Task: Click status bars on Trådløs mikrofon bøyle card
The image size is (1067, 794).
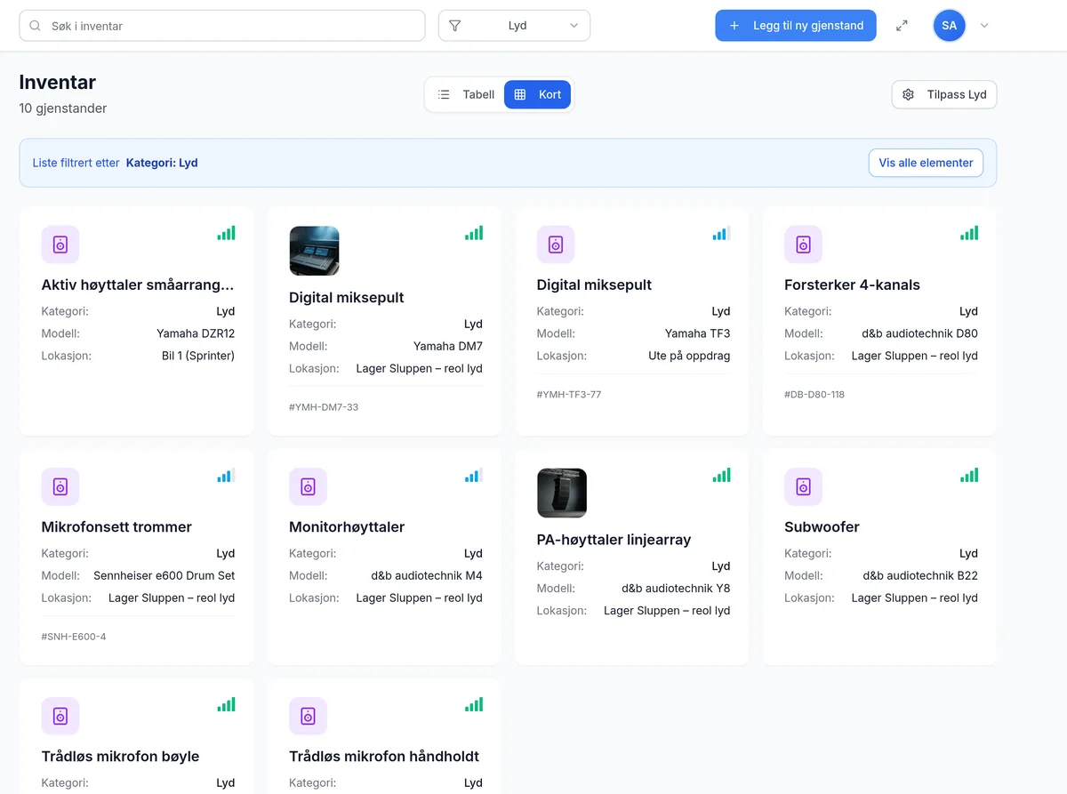Action: (226, 704)
